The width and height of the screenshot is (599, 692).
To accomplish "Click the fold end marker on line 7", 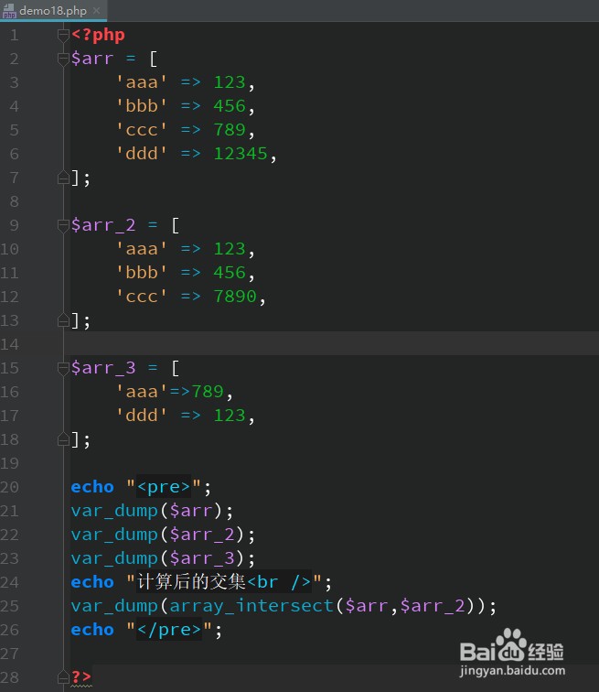I will [x=63, y=178].
